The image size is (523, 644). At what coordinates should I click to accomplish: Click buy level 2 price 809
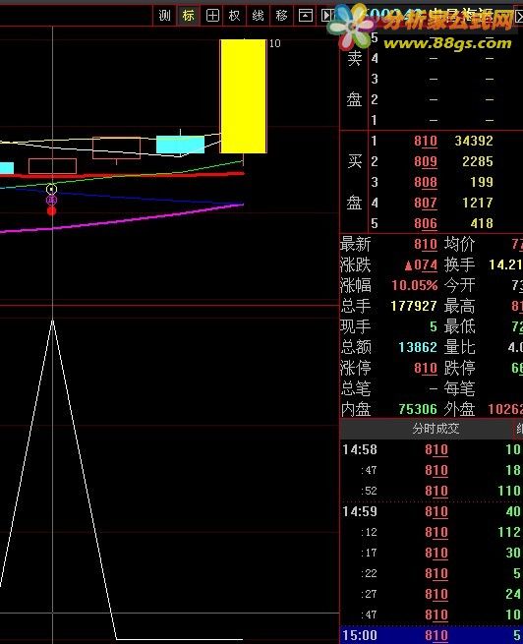(x=426, y=161)
